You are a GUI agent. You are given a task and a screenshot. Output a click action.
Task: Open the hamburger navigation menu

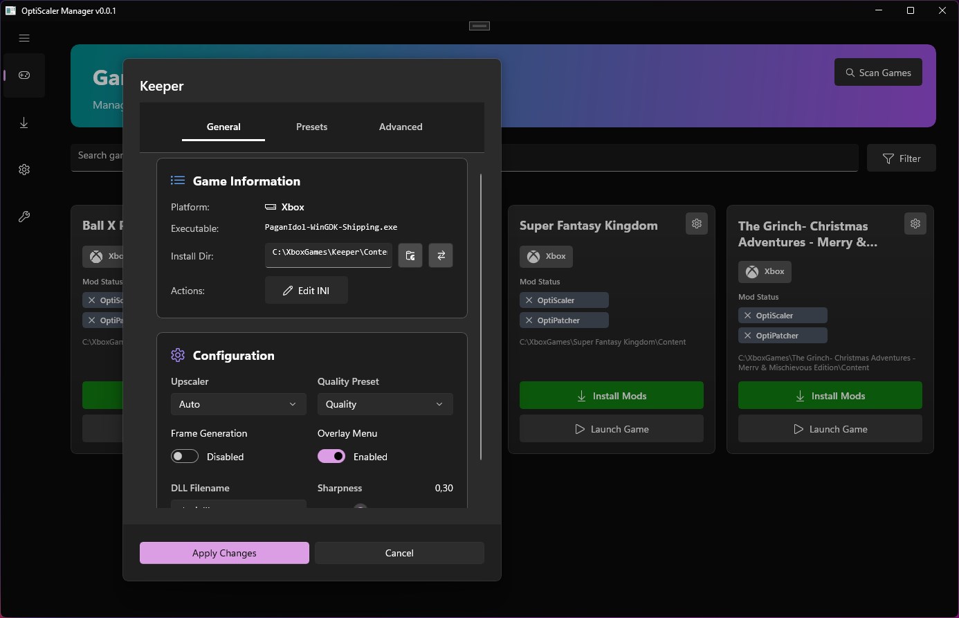click(x=24, y=38)
